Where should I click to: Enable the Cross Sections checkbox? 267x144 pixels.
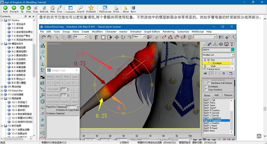click(206, 90)
